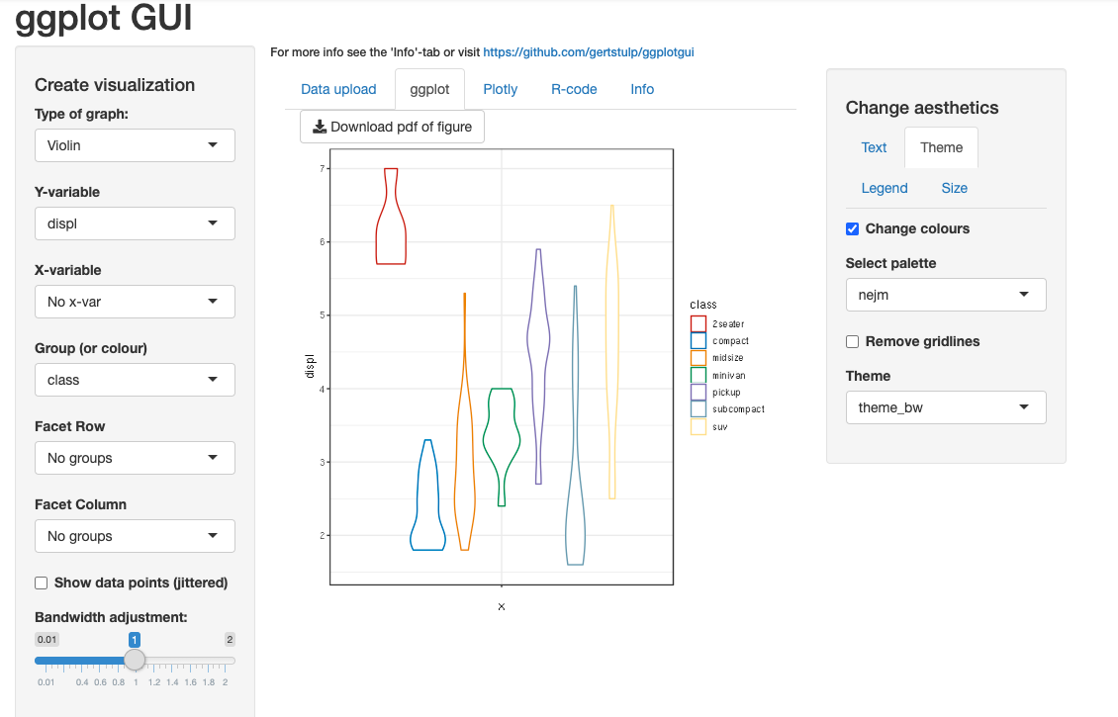1118x717 pixels.
Task: Open the Select palette nejm dropdown
Action: 946,295
